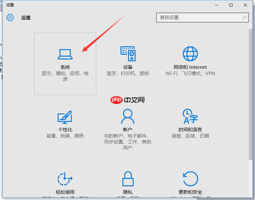Open the 更新和安全 label
The width and height of the screenshot is (255, 200).
click(190, 192)
